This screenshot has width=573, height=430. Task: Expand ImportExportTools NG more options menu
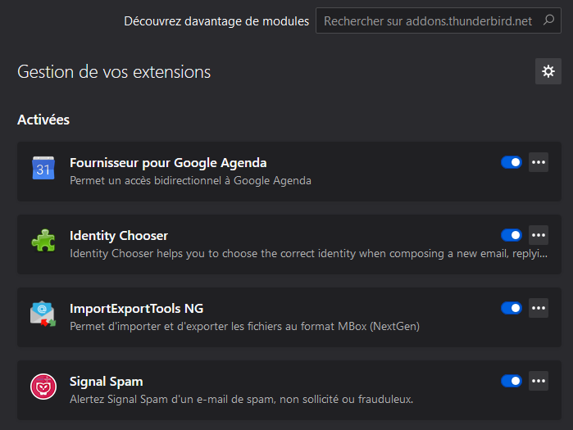[x=539, y=308]
